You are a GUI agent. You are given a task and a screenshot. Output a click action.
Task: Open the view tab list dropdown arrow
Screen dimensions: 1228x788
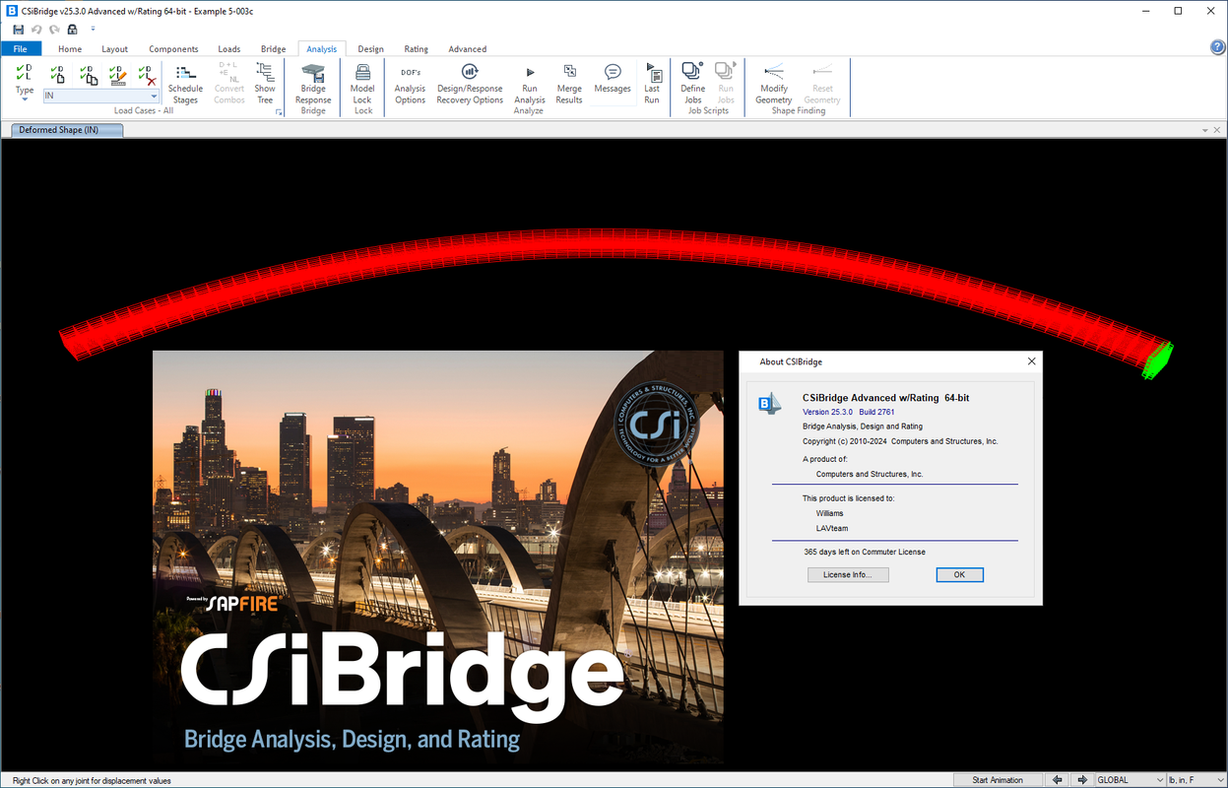click(1205, 130)
